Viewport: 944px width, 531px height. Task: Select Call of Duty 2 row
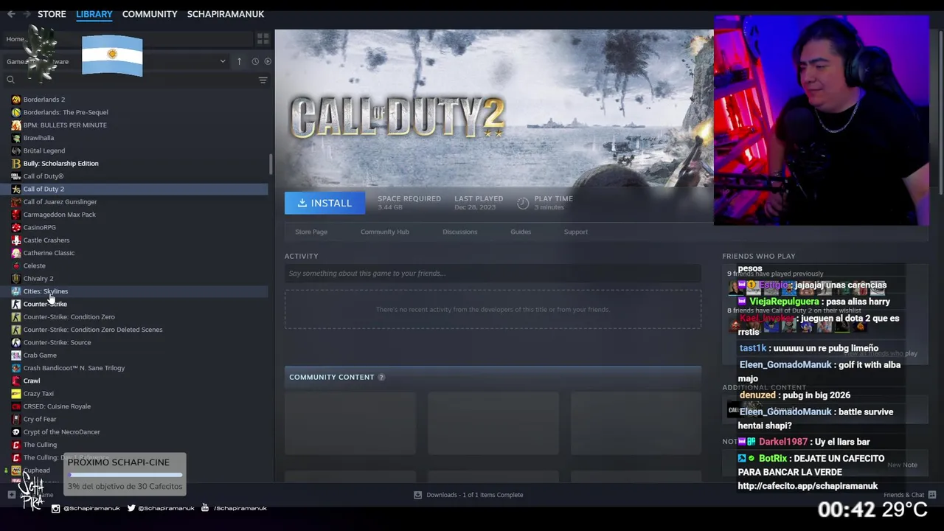[x=134, y=189]
